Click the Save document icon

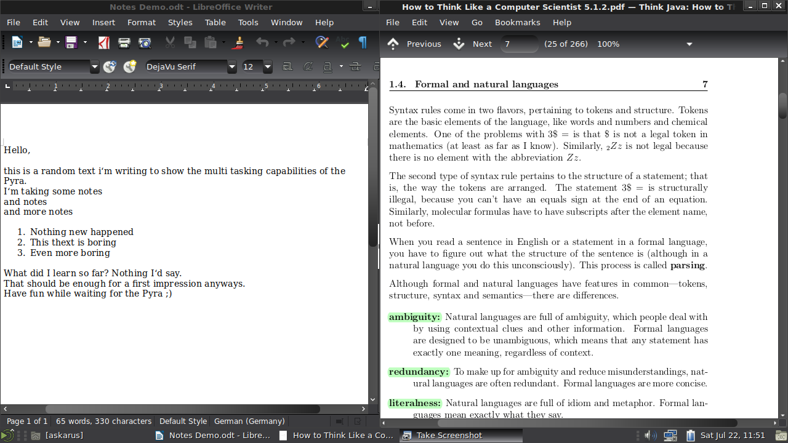coord(71,42)
